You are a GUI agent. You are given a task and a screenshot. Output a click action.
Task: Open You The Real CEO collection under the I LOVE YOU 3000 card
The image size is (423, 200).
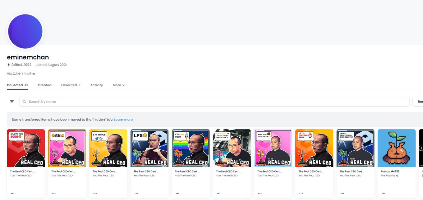[x=21, y=175]
